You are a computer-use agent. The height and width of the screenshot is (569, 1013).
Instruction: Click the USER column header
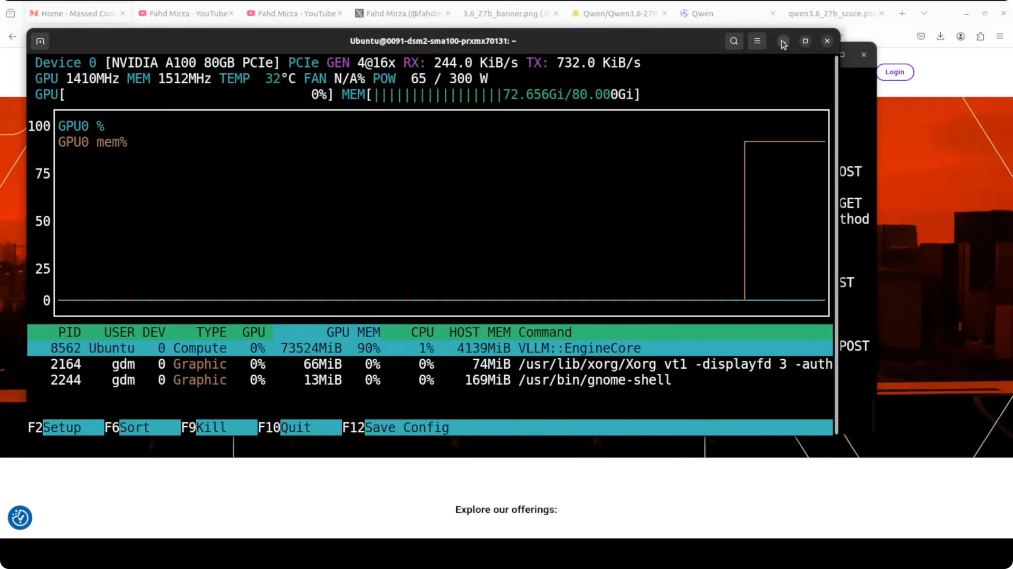(119, 332)
